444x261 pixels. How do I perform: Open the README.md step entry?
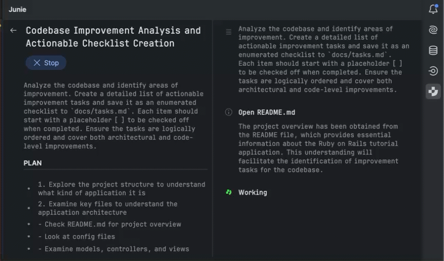click(x=267, y=113)
